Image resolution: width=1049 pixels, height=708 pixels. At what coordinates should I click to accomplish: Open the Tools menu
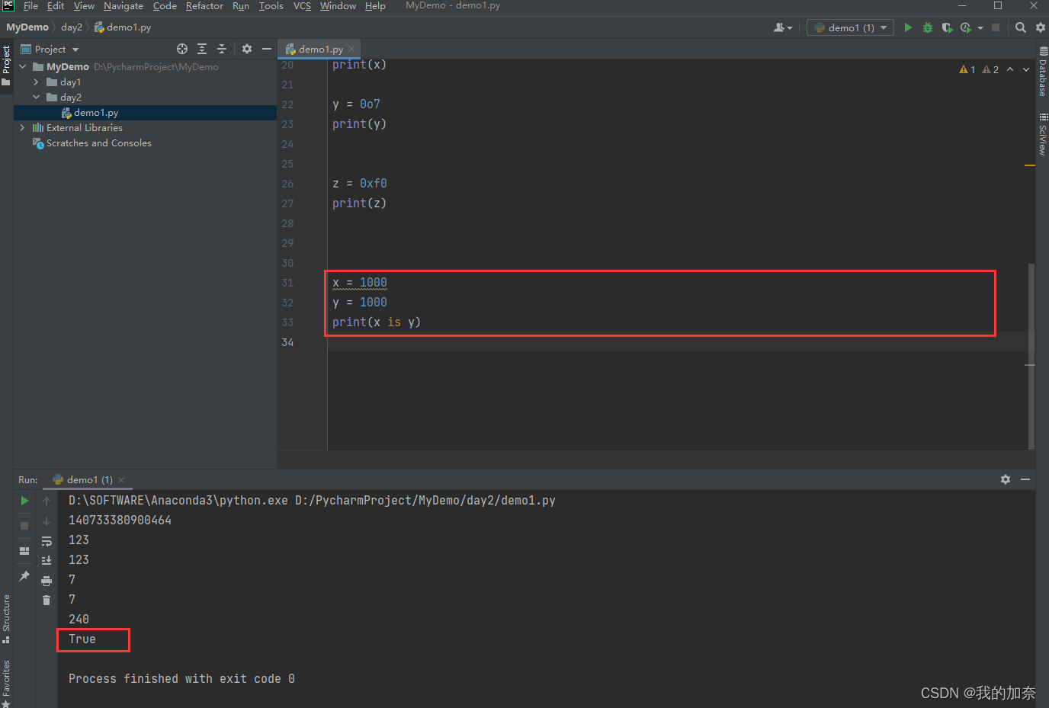tap(271, 6)
